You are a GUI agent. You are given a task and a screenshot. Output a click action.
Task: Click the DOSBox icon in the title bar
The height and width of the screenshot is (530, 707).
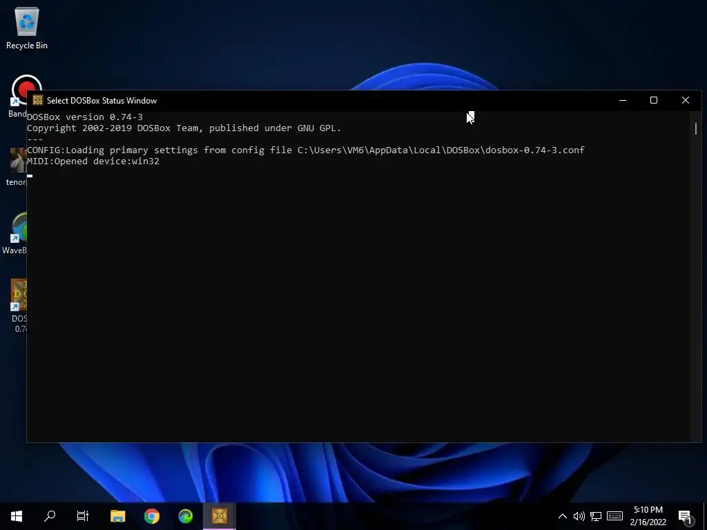click(x=38, y=100)
